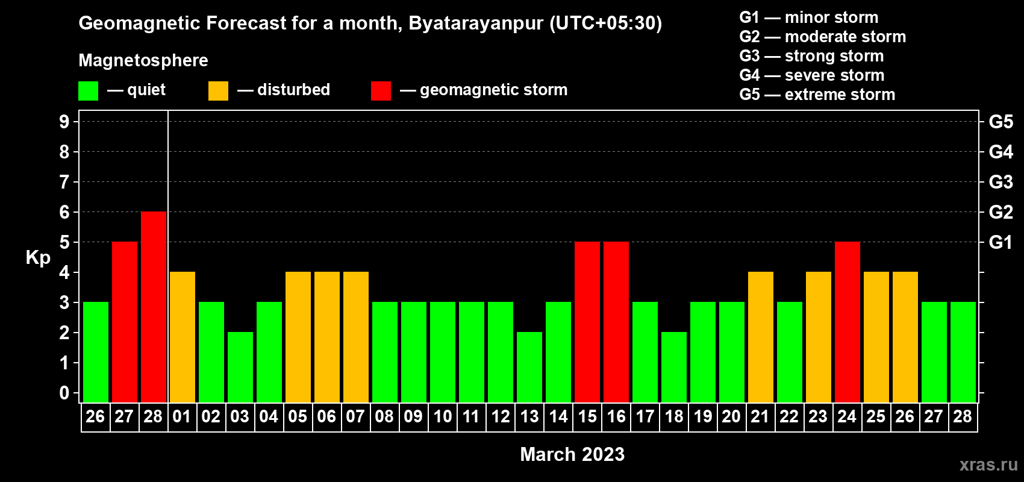Click the date cell labeled 01
This screenshot has width=1024, height=482.
182,417
